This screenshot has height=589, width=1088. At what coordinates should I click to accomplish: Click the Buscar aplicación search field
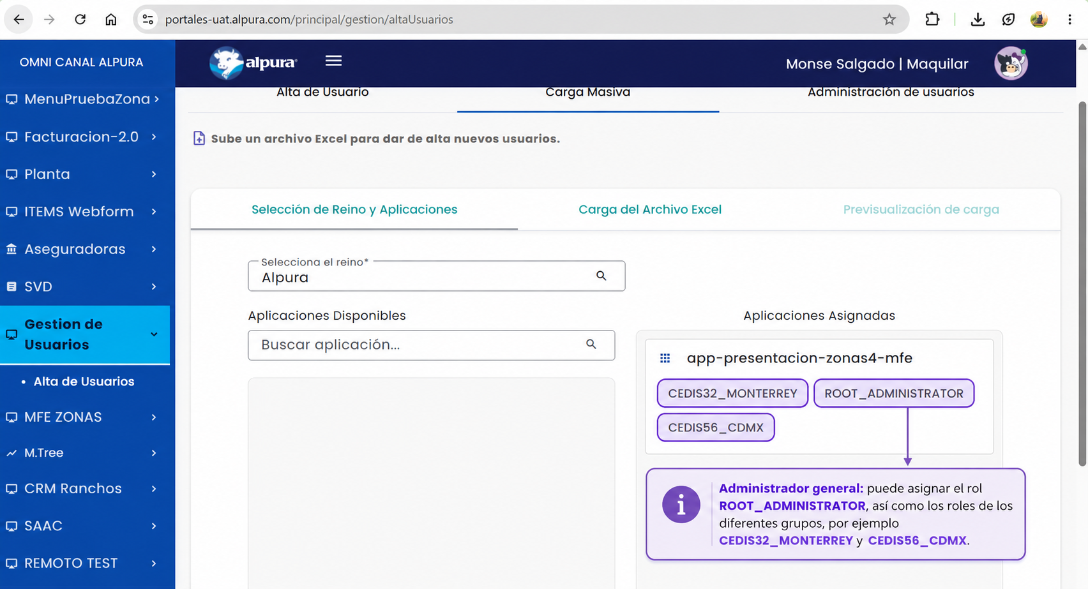[x=432, y=345]
